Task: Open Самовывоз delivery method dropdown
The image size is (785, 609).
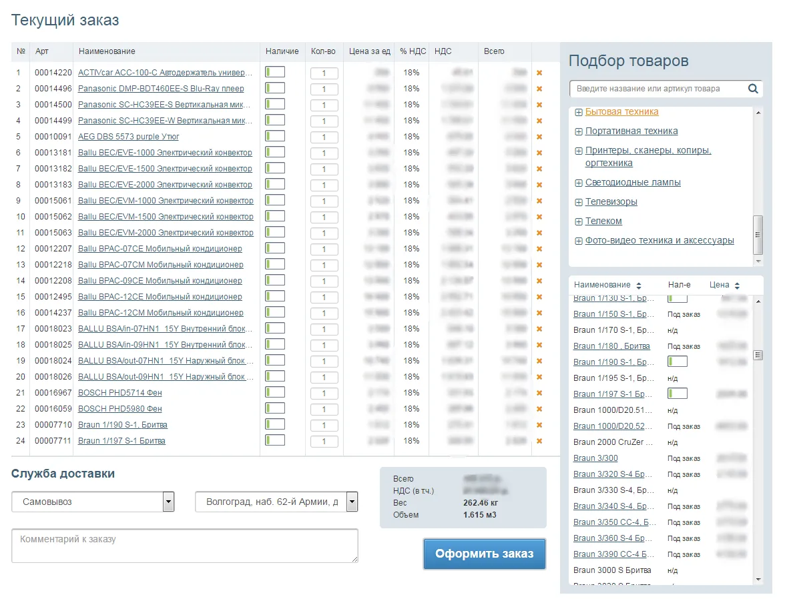Action: pyautogui.click(x=93, y=502)
